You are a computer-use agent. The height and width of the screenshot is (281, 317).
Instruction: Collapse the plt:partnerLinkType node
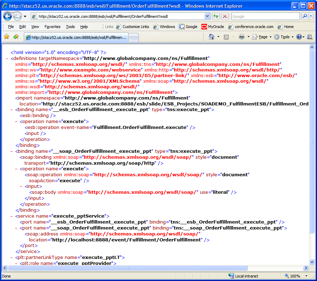12,258
